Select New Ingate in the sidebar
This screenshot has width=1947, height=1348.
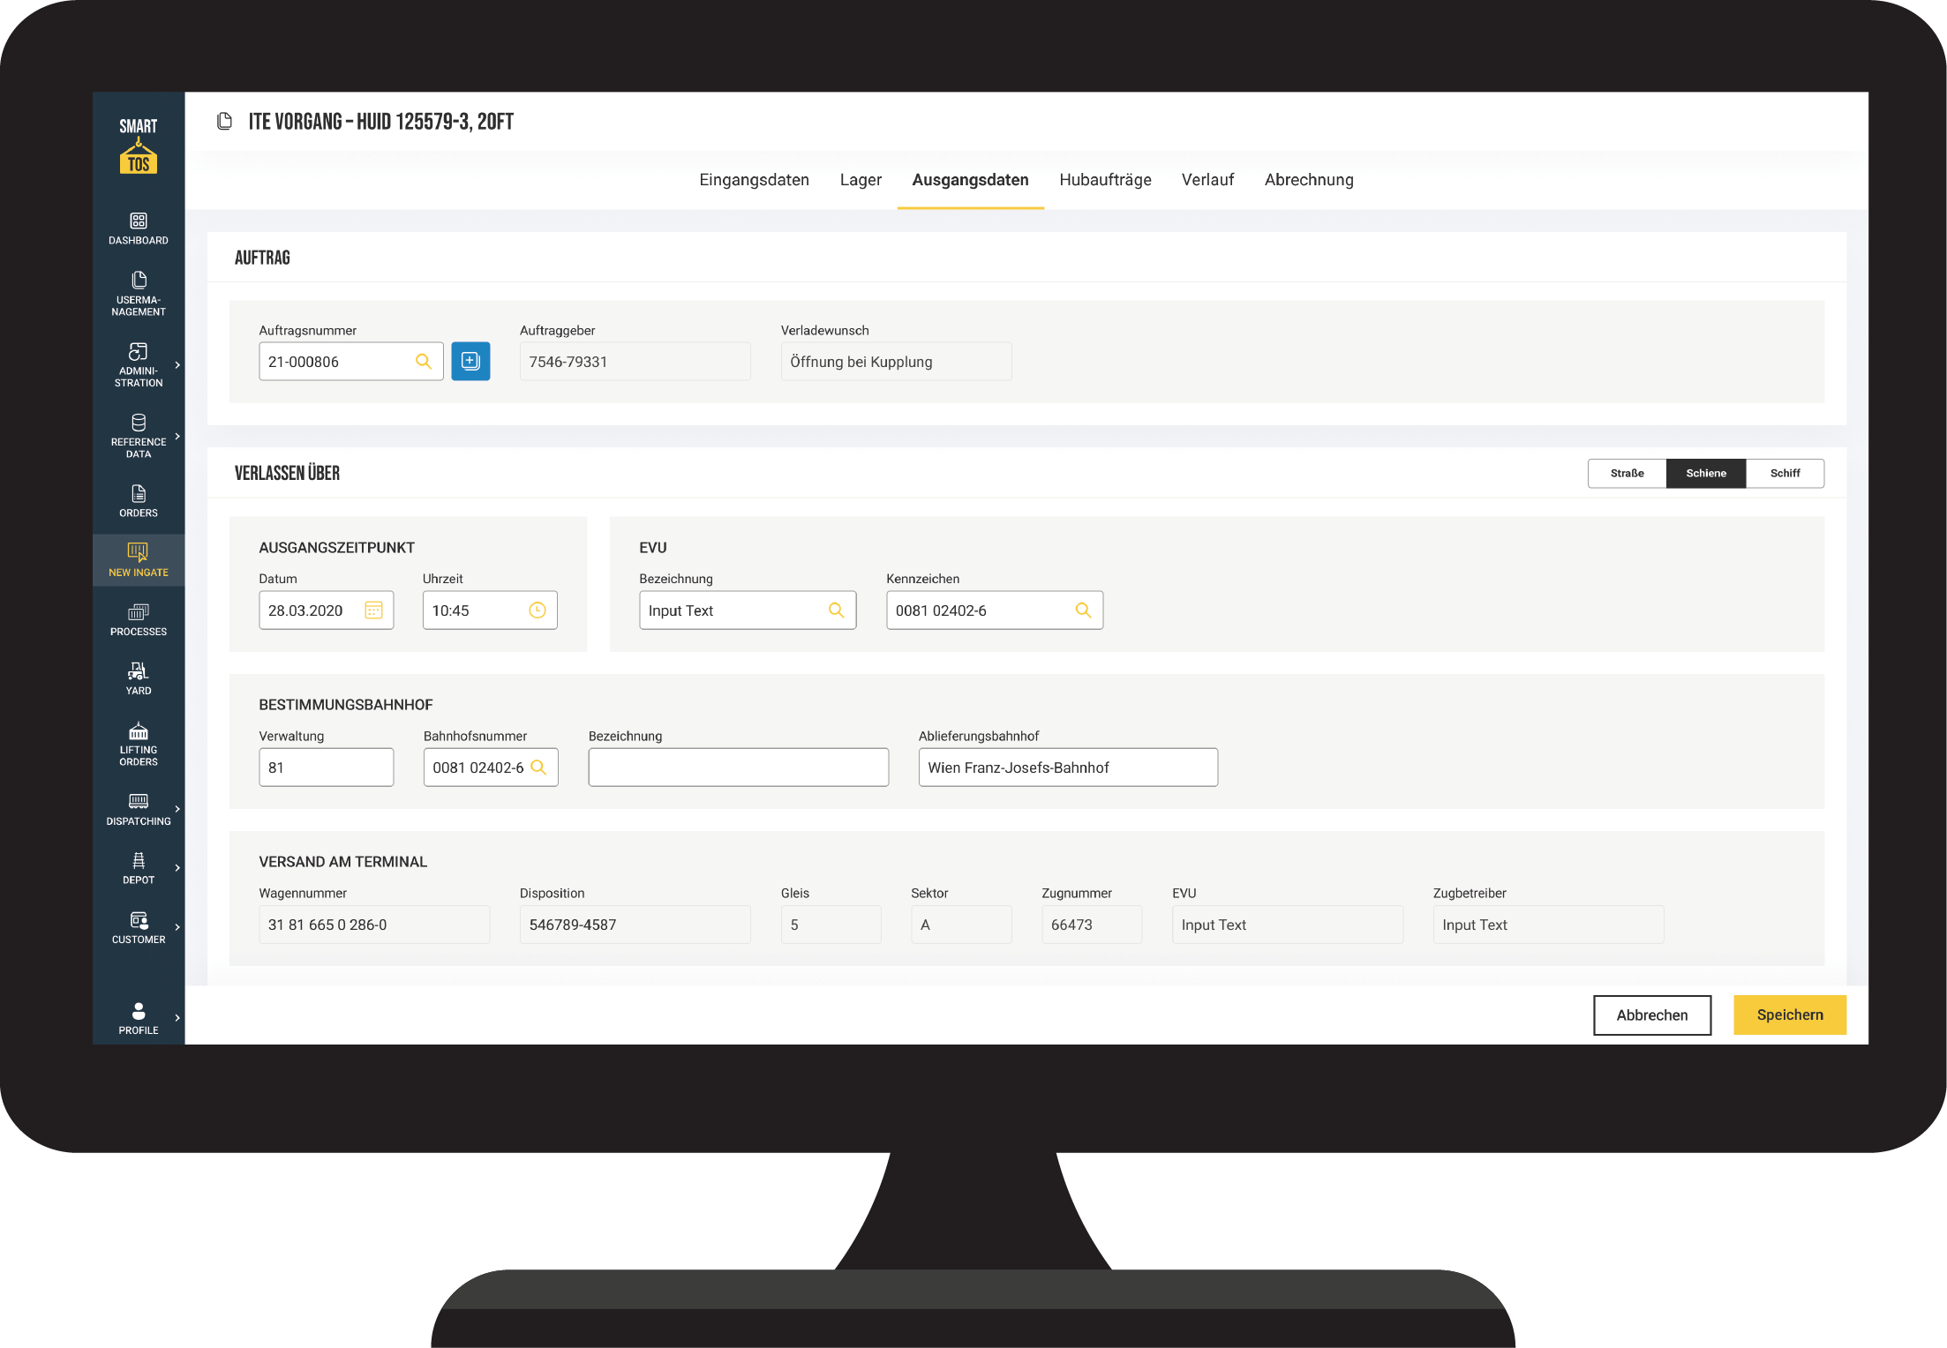point(139,560)
